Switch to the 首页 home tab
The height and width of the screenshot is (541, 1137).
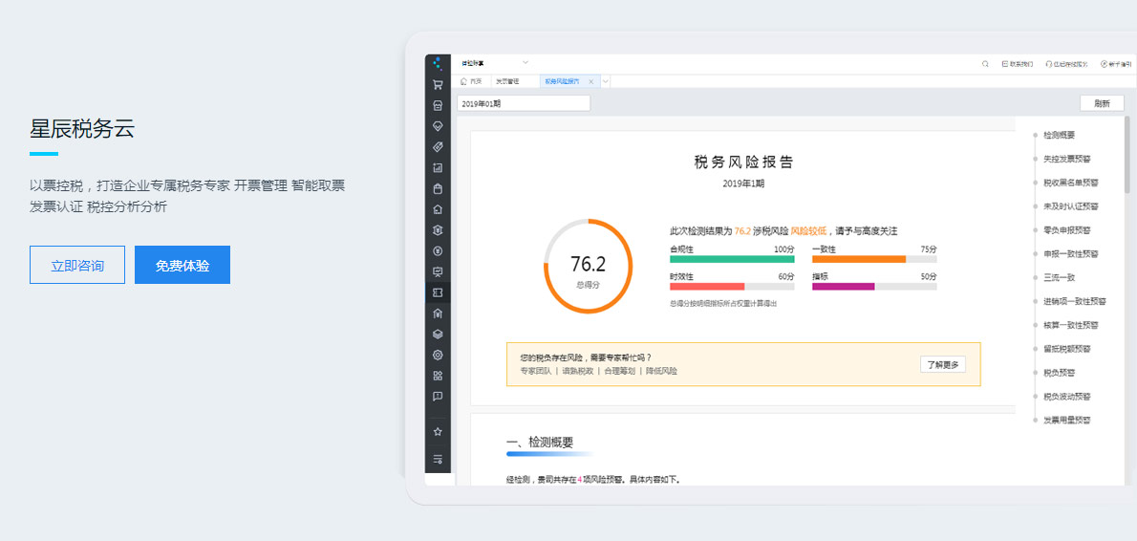tap(471, 82)
